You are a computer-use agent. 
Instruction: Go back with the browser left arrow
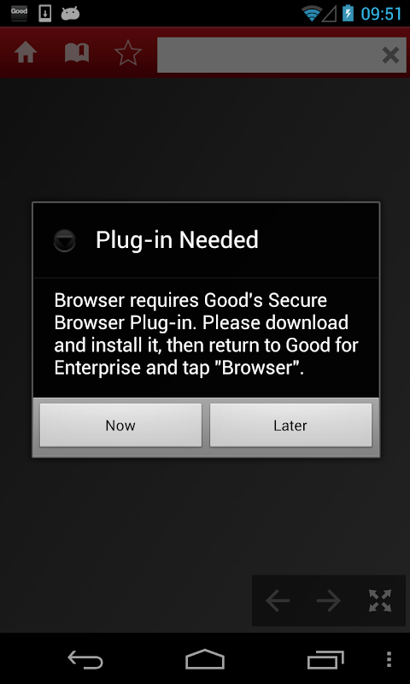click(x=278, y=601)
